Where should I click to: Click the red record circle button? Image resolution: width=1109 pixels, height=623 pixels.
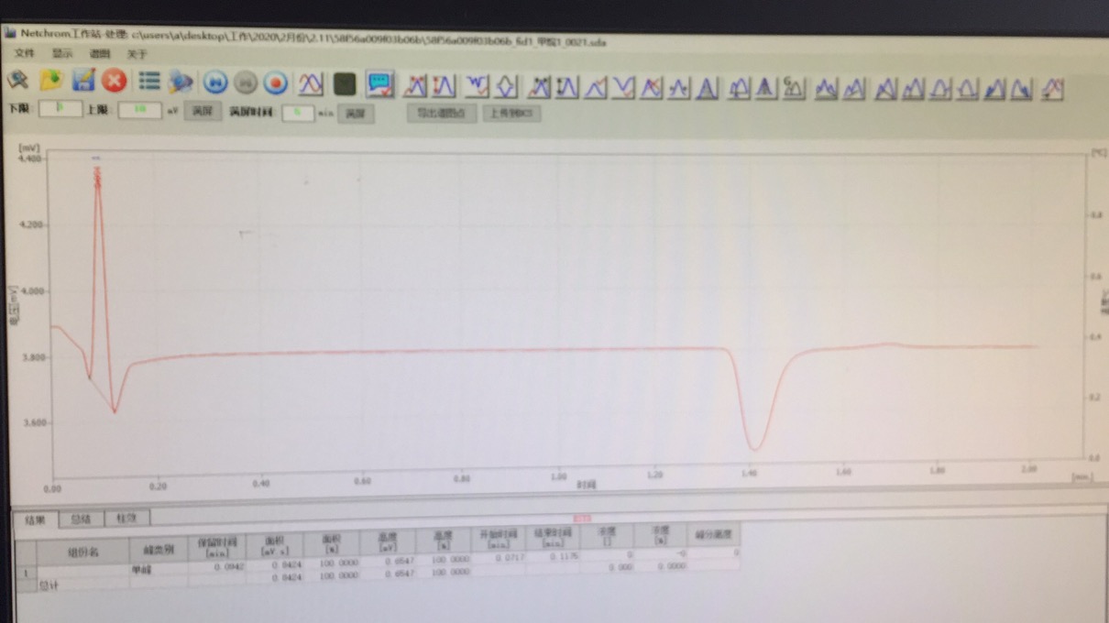[x=275, y=83]
